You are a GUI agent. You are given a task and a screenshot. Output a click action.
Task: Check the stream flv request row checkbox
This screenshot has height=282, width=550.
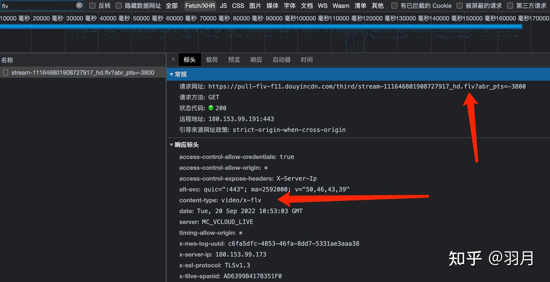(x=5, y=72)
